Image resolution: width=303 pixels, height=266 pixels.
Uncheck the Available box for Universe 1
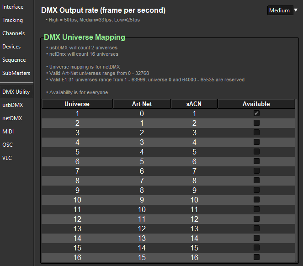[256, 113]
